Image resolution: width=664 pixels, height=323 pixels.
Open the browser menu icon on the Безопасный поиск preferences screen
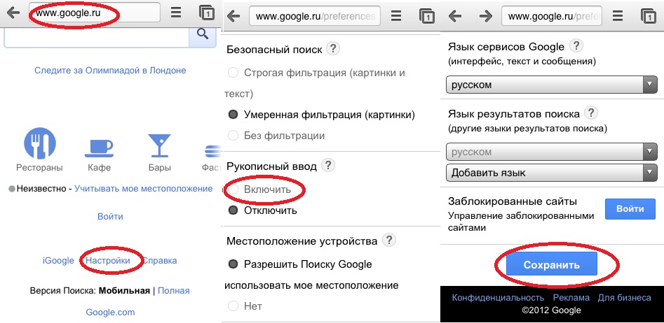tap(396, 17)
